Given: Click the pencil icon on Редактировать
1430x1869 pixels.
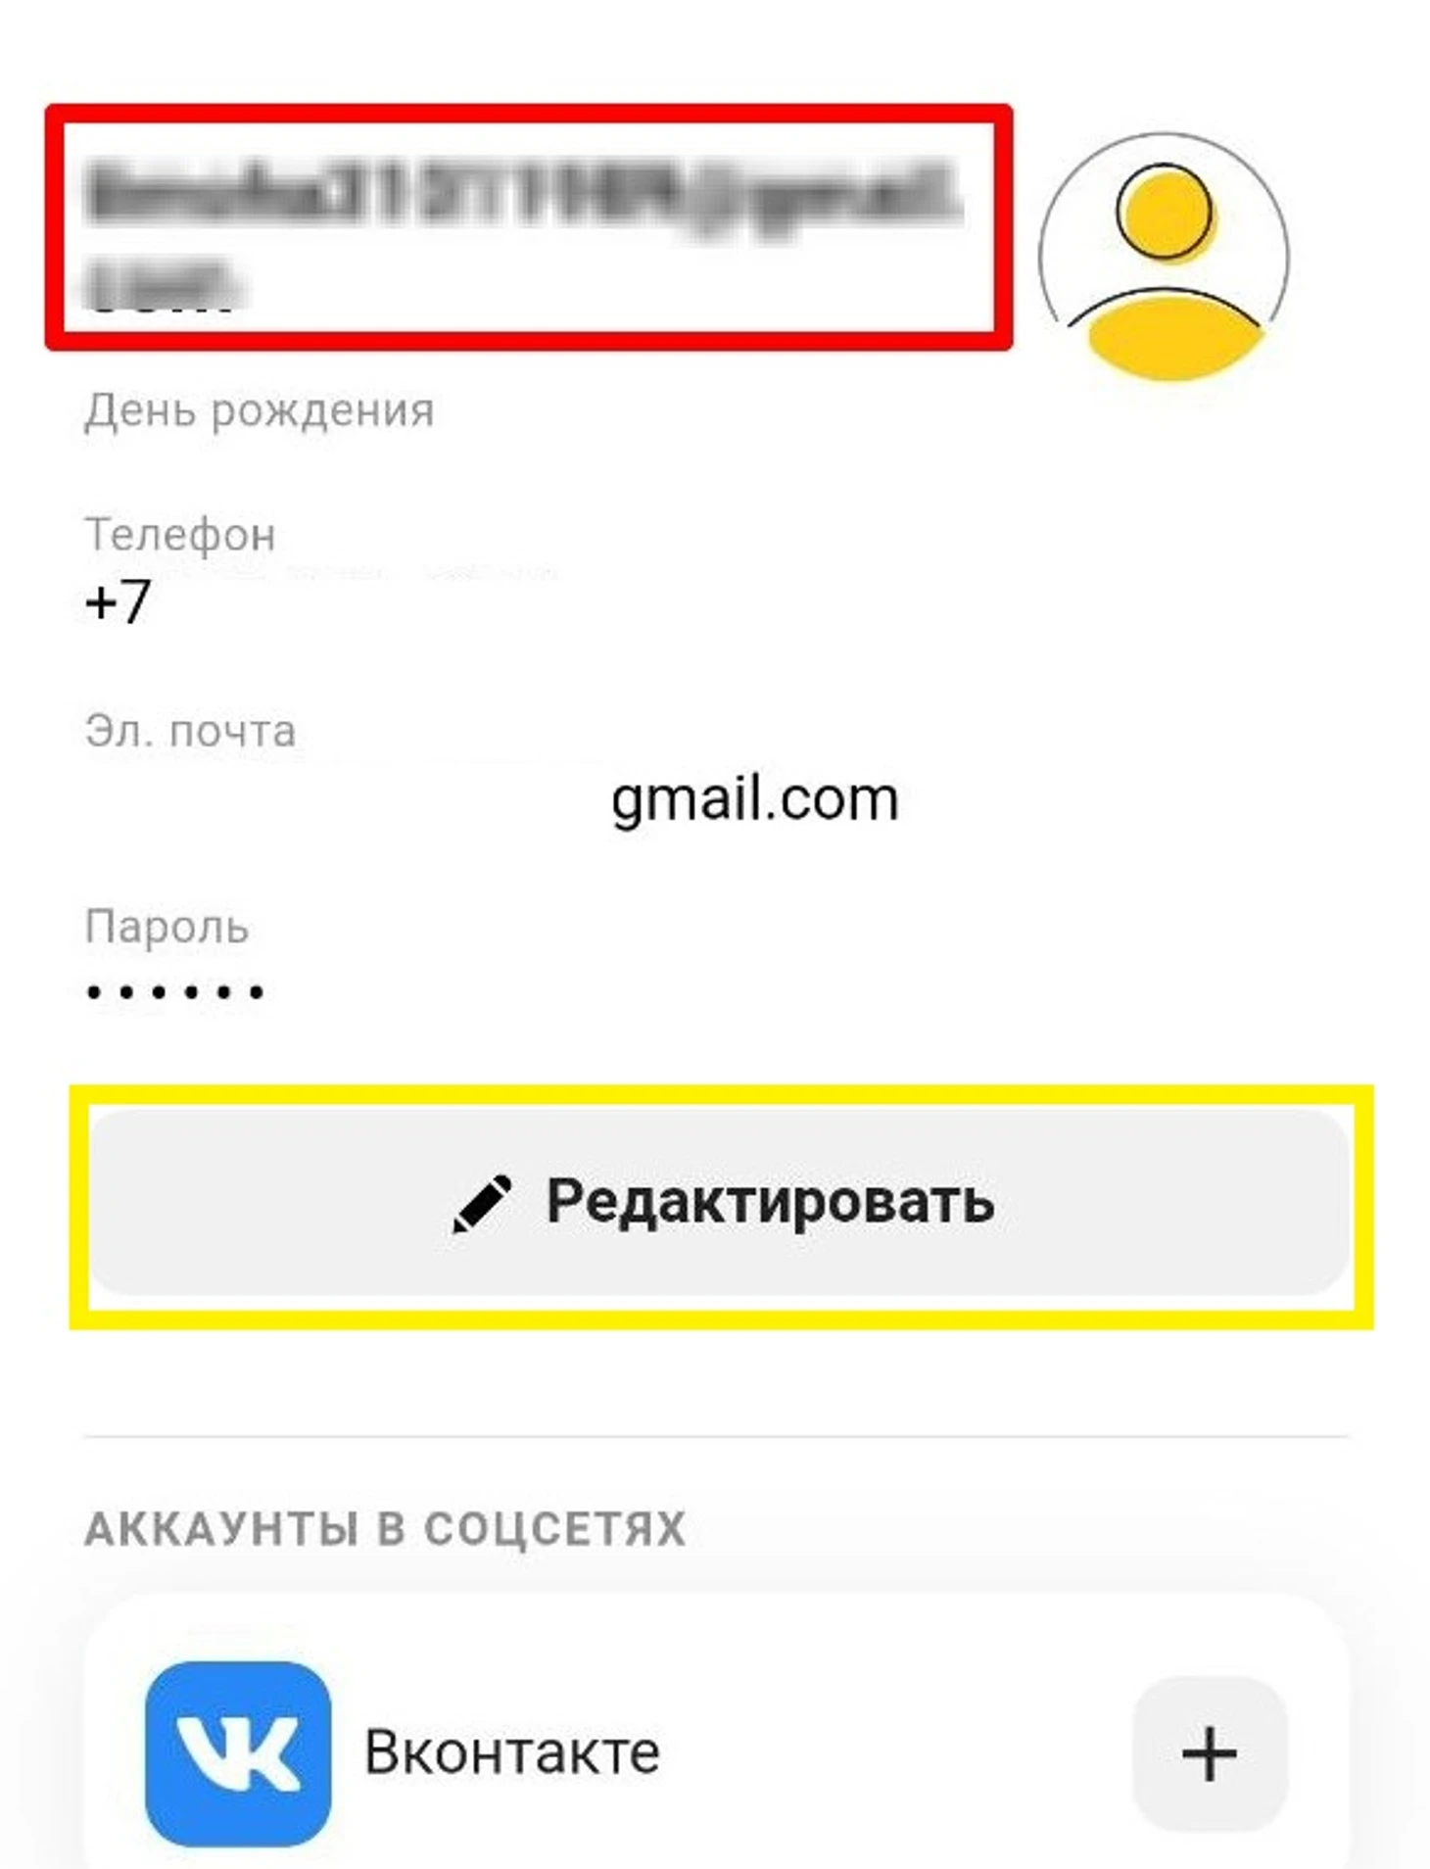Looking at the screenshot, I should [482, 1203].
